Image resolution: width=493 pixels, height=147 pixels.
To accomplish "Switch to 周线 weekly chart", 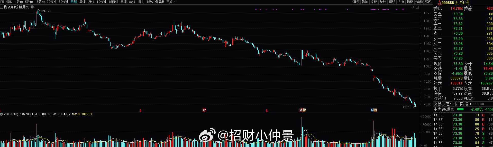I will 83,2.
